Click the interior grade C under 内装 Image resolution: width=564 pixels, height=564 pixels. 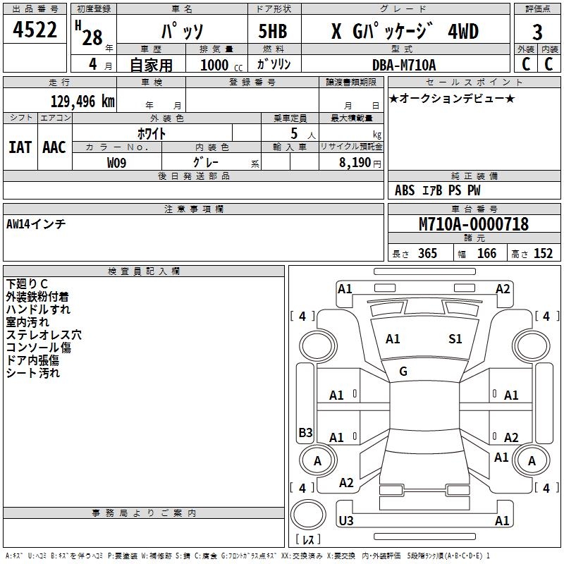tap(548, 64)
